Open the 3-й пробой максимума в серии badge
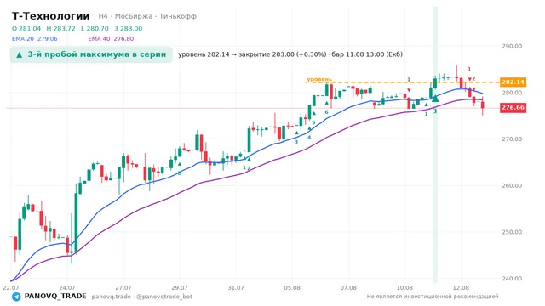The width and height of the screenshot is (545, 306). tap(91, 54)
